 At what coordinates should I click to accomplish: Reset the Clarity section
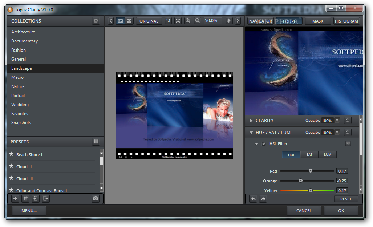pos(348,120)
